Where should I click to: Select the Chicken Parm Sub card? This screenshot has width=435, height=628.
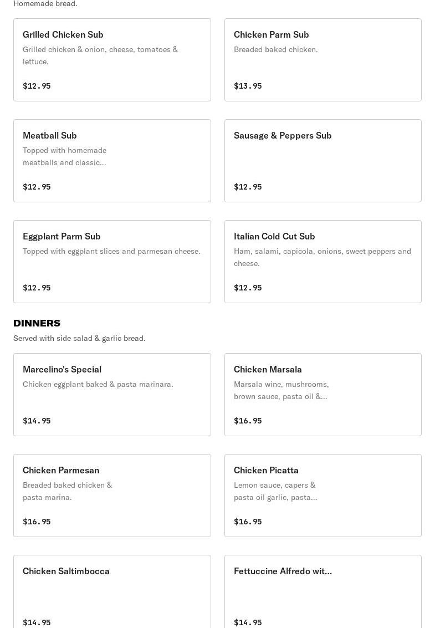[x=323, y=60]
